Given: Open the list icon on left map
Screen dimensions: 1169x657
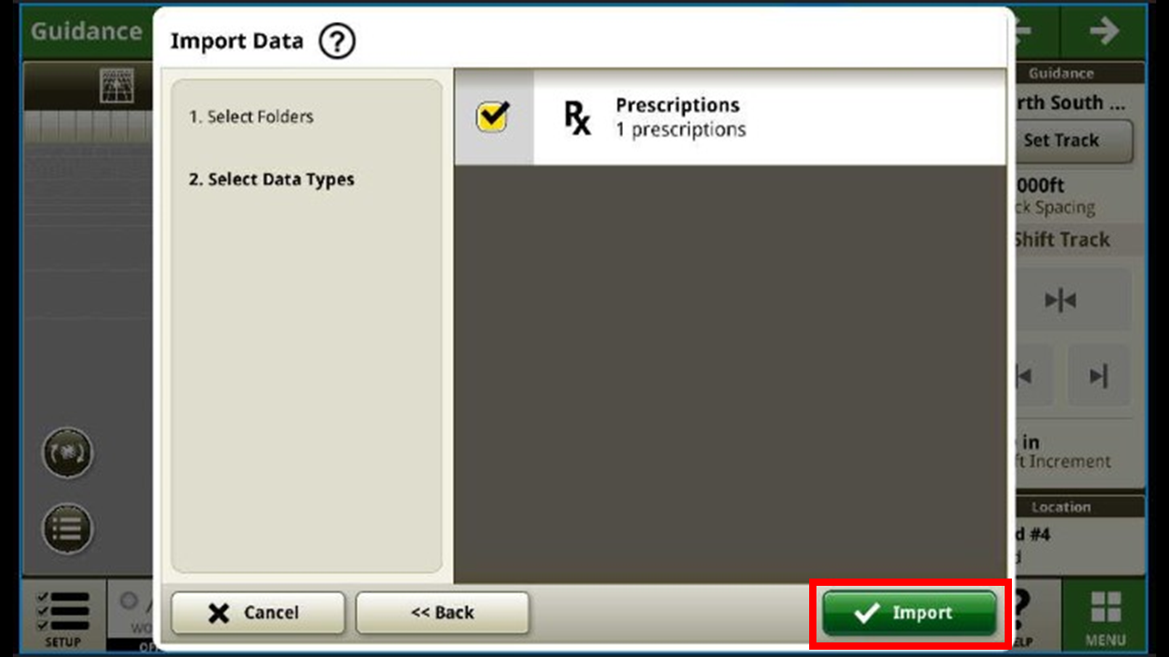Looking at the screenshot, I should [x=68, y=528].
